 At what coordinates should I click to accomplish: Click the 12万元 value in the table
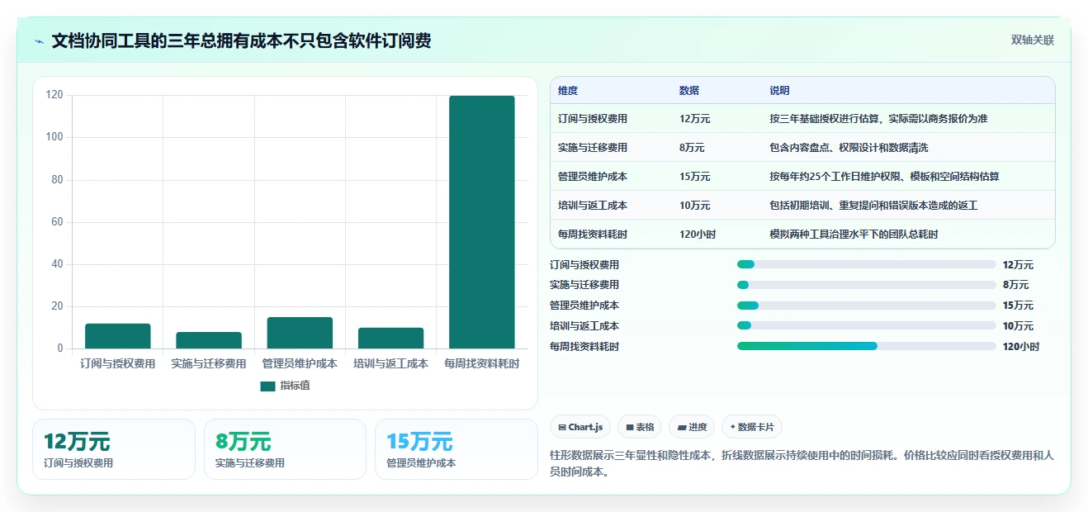coord(695,119)
